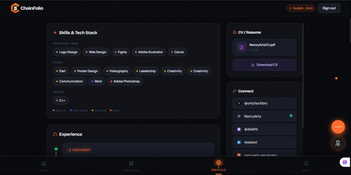Go to the Home tab
The width and height of the screenshot is (351, 175).
(x=44, y=166)
